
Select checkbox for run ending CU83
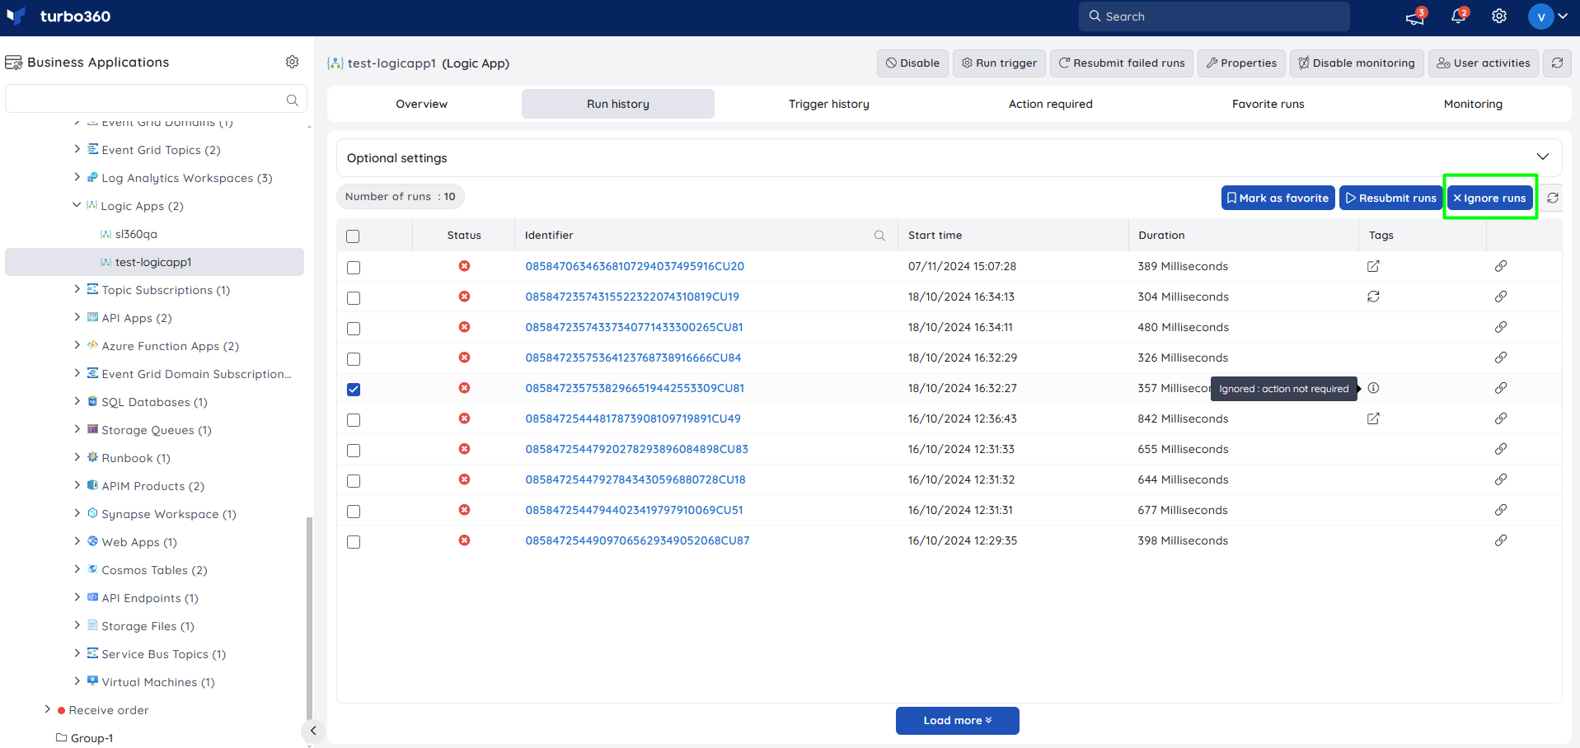(x=354, y=451)
